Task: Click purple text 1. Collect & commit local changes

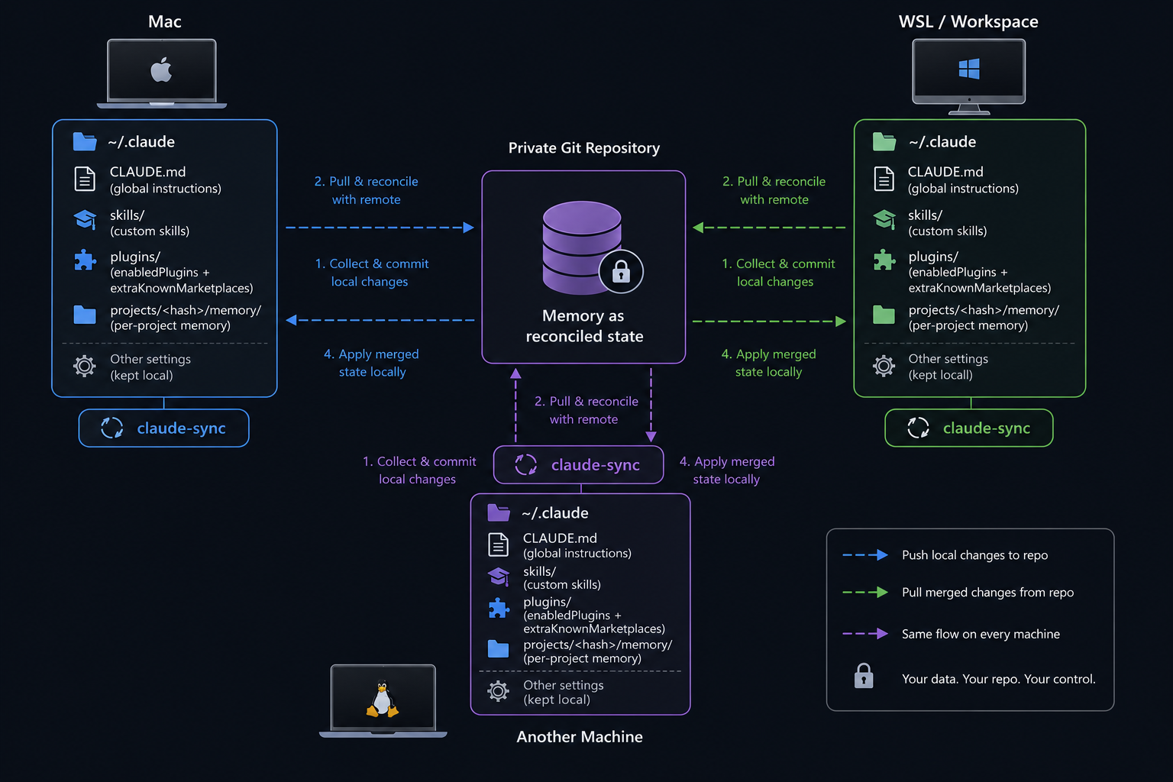Action: (x=419, y=470)
